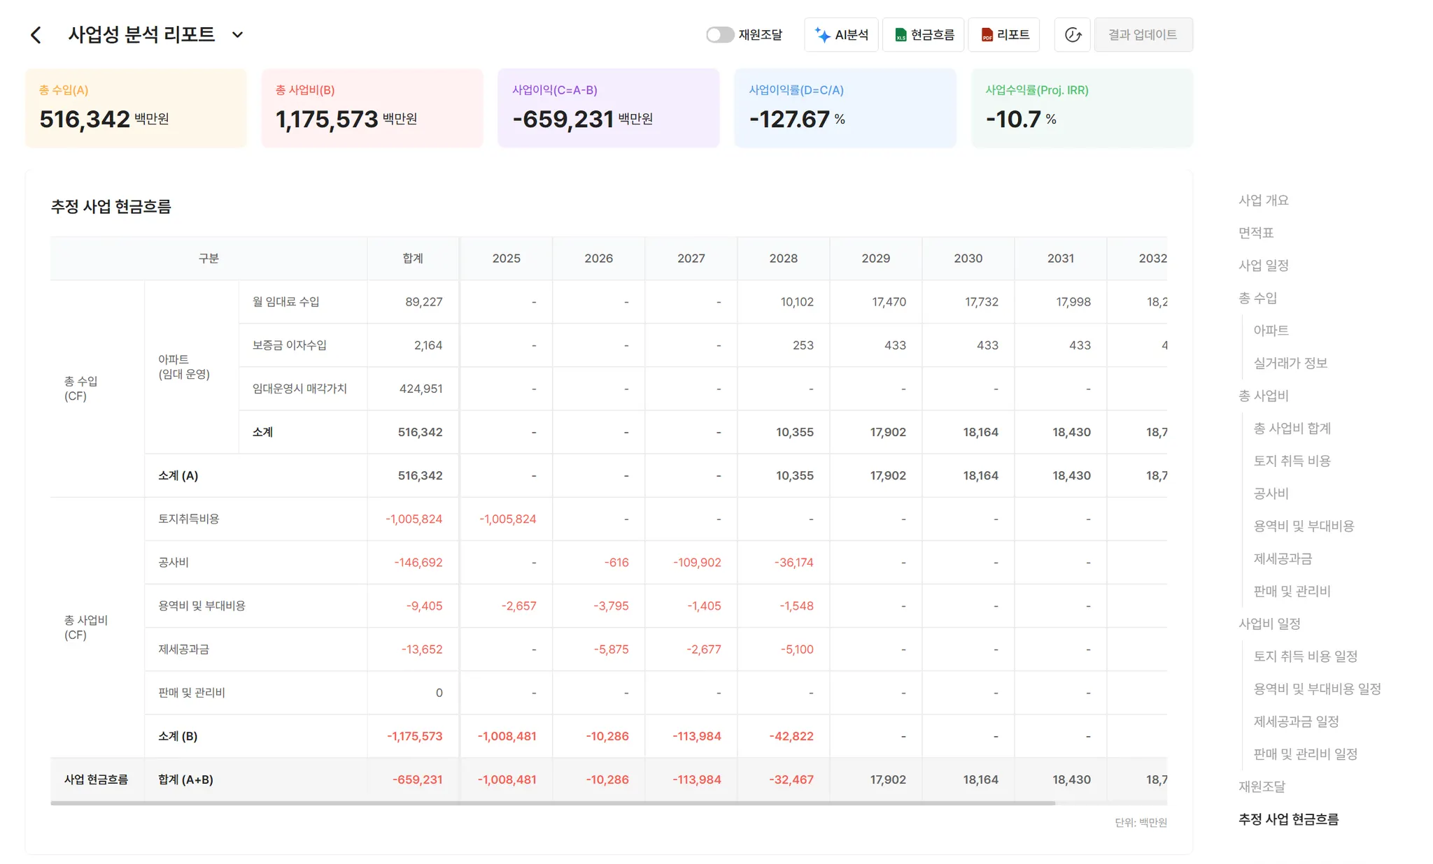Select 실거래가 정보 sidebar link
Screen dimensions: 1433x864
pyautogui.click(x=1290, y=363)
